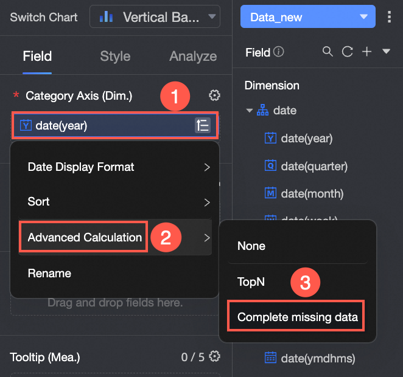Select date(quarter) in Dimension list
Screen dimensions: 403x377
tap(314, 166)
